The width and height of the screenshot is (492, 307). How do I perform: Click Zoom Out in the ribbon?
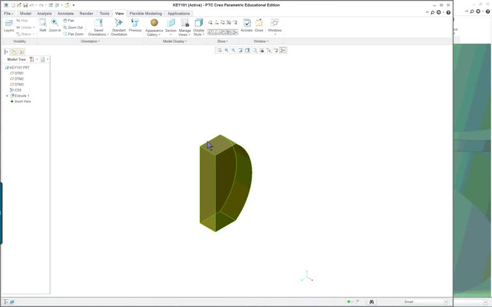pyautogui.click(x=73, y=28)
